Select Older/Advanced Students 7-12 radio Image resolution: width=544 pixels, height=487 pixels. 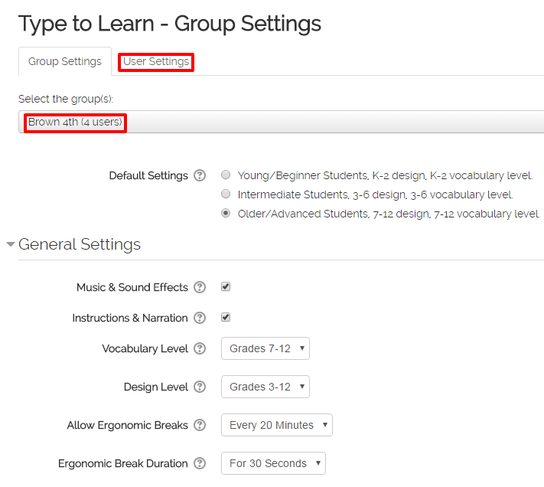226,213
